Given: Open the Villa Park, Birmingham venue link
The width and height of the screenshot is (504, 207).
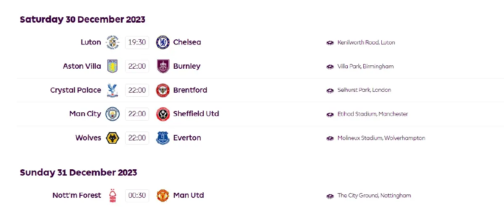Looking at the screenshot, I should point(365,66).
